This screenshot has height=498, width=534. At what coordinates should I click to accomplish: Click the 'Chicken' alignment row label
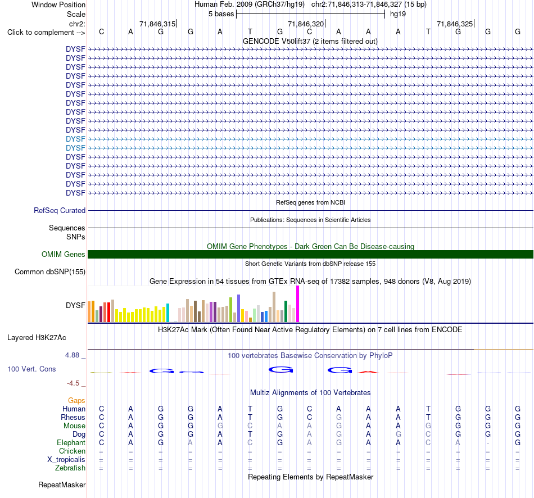pyautogui.click(x=72, y=451)
